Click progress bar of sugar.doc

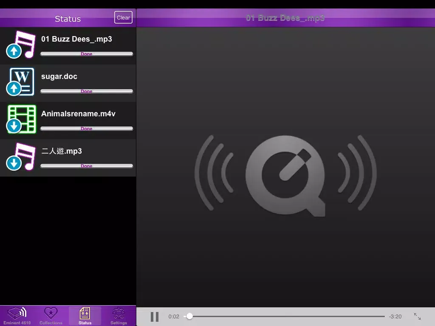coord(87,91)
